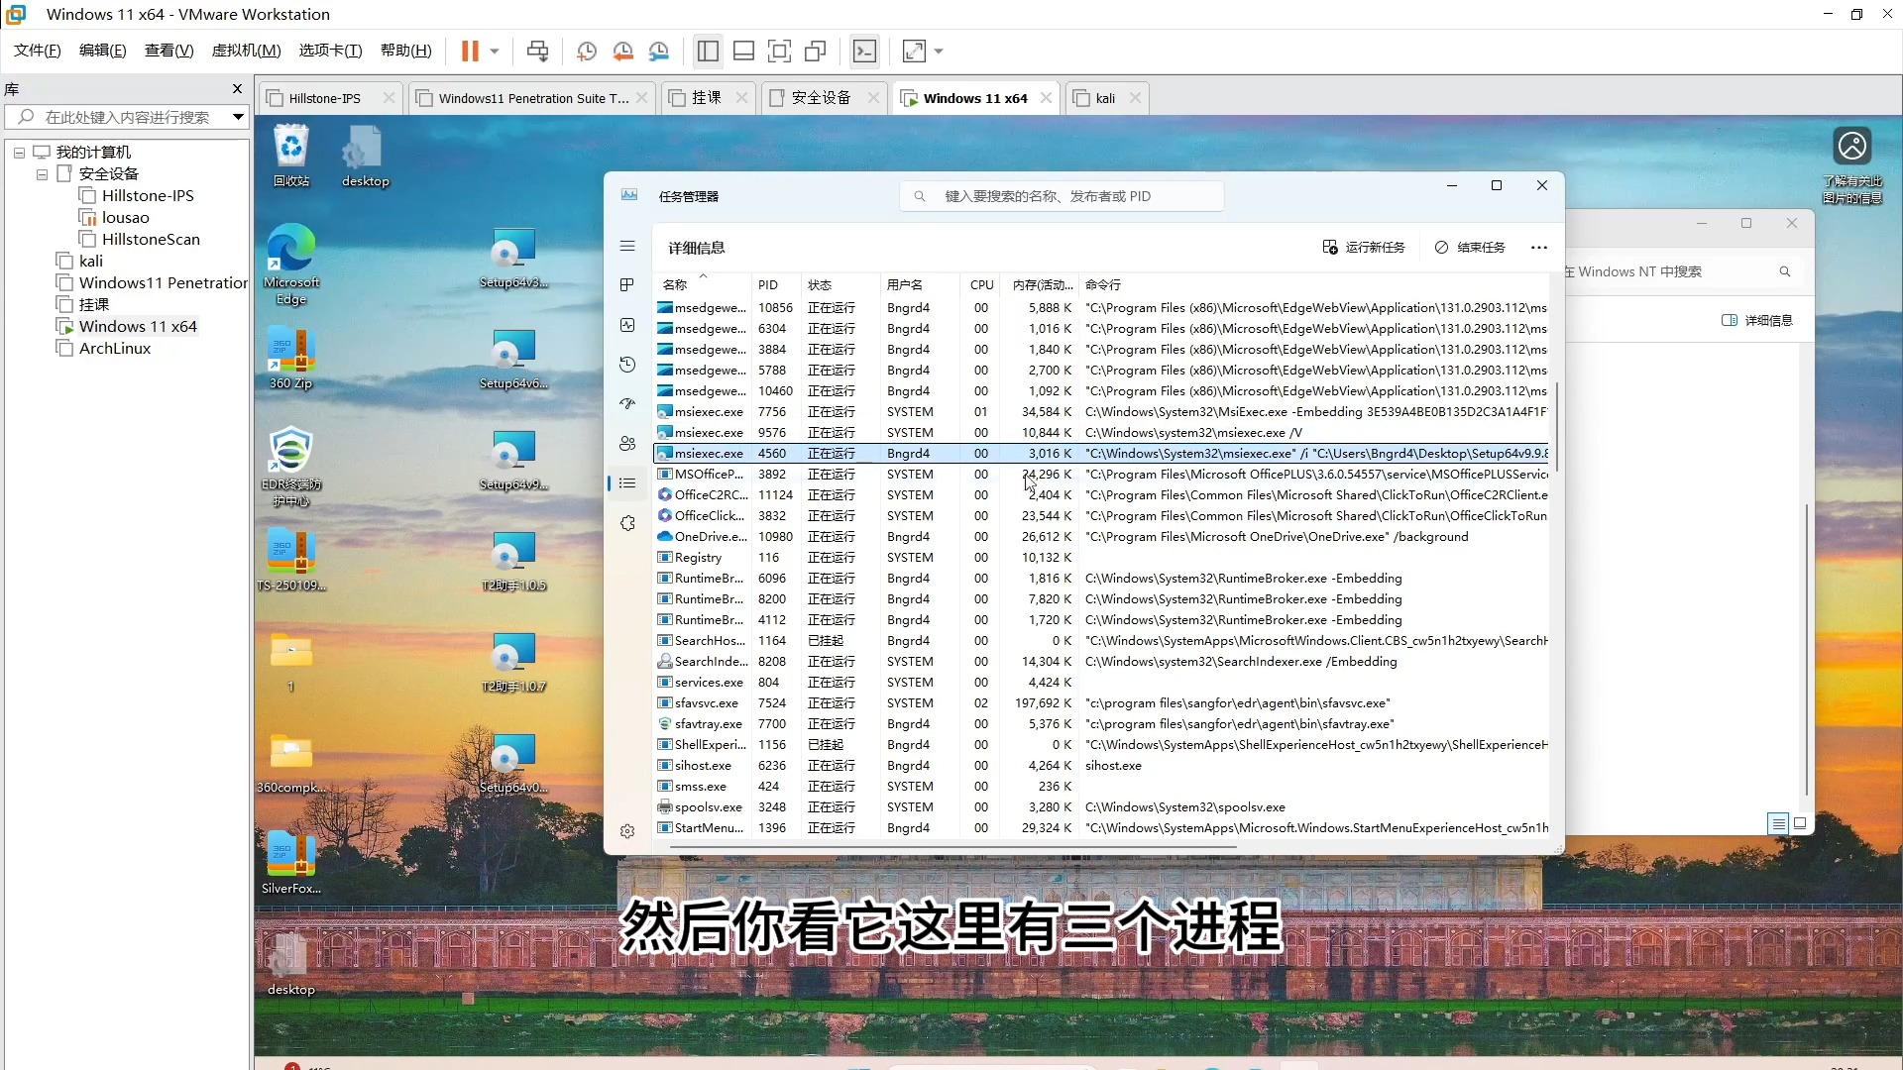
Task: Click the Task Manager horizontal scrollbar
Action: [x=954, y=847]
